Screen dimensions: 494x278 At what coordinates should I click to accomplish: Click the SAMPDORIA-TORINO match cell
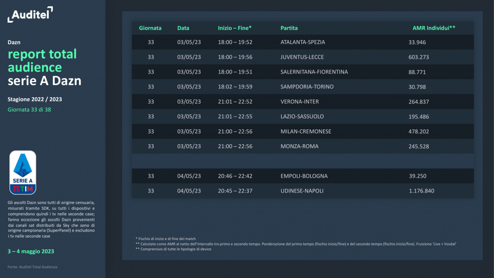coord(307,86)
